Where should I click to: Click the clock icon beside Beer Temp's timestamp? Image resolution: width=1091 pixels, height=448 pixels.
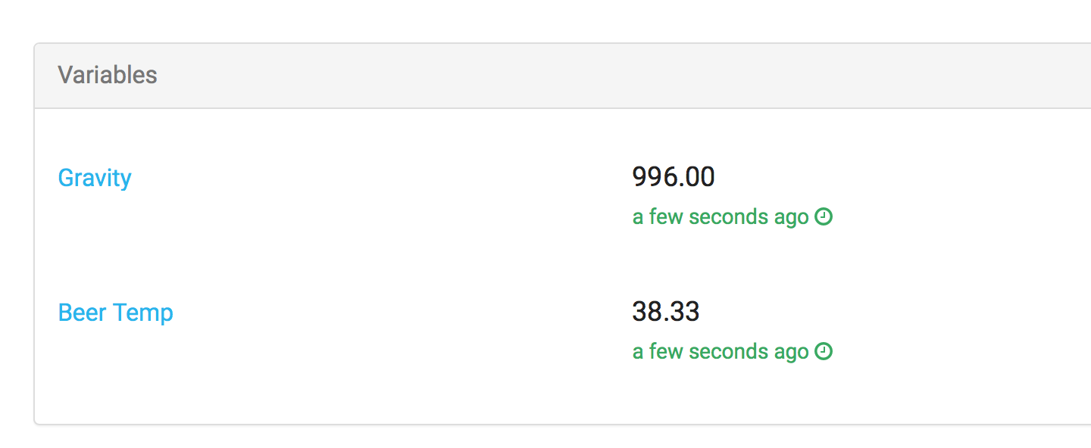[x=824, y=352]
